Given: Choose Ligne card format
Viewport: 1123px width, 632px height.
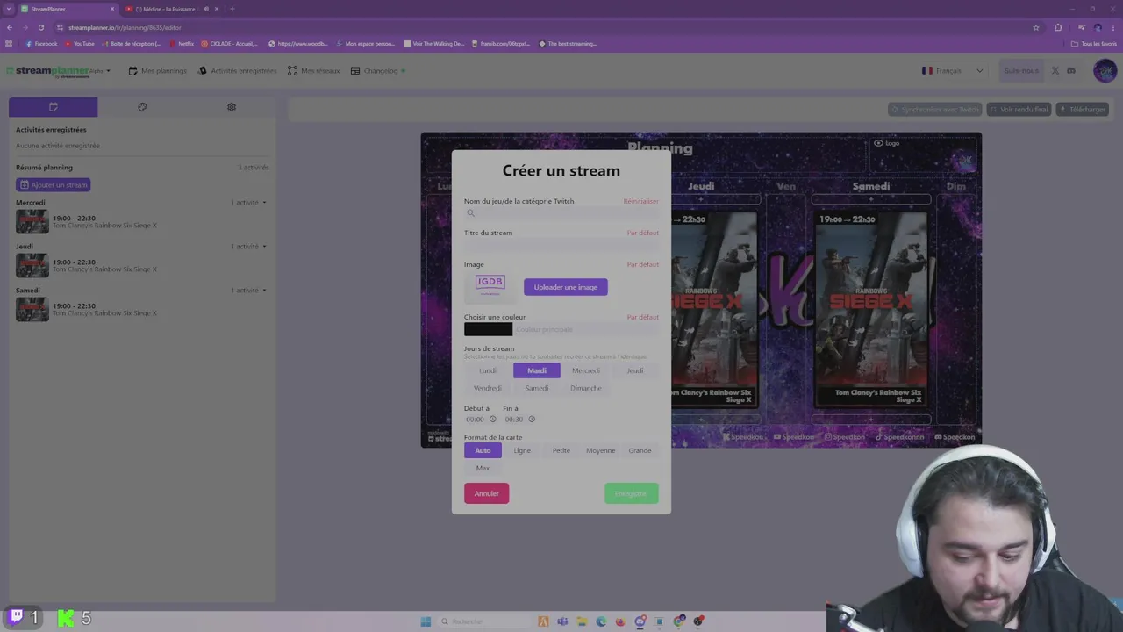Looking at the screenshot, I should click(x=522, y=451).
